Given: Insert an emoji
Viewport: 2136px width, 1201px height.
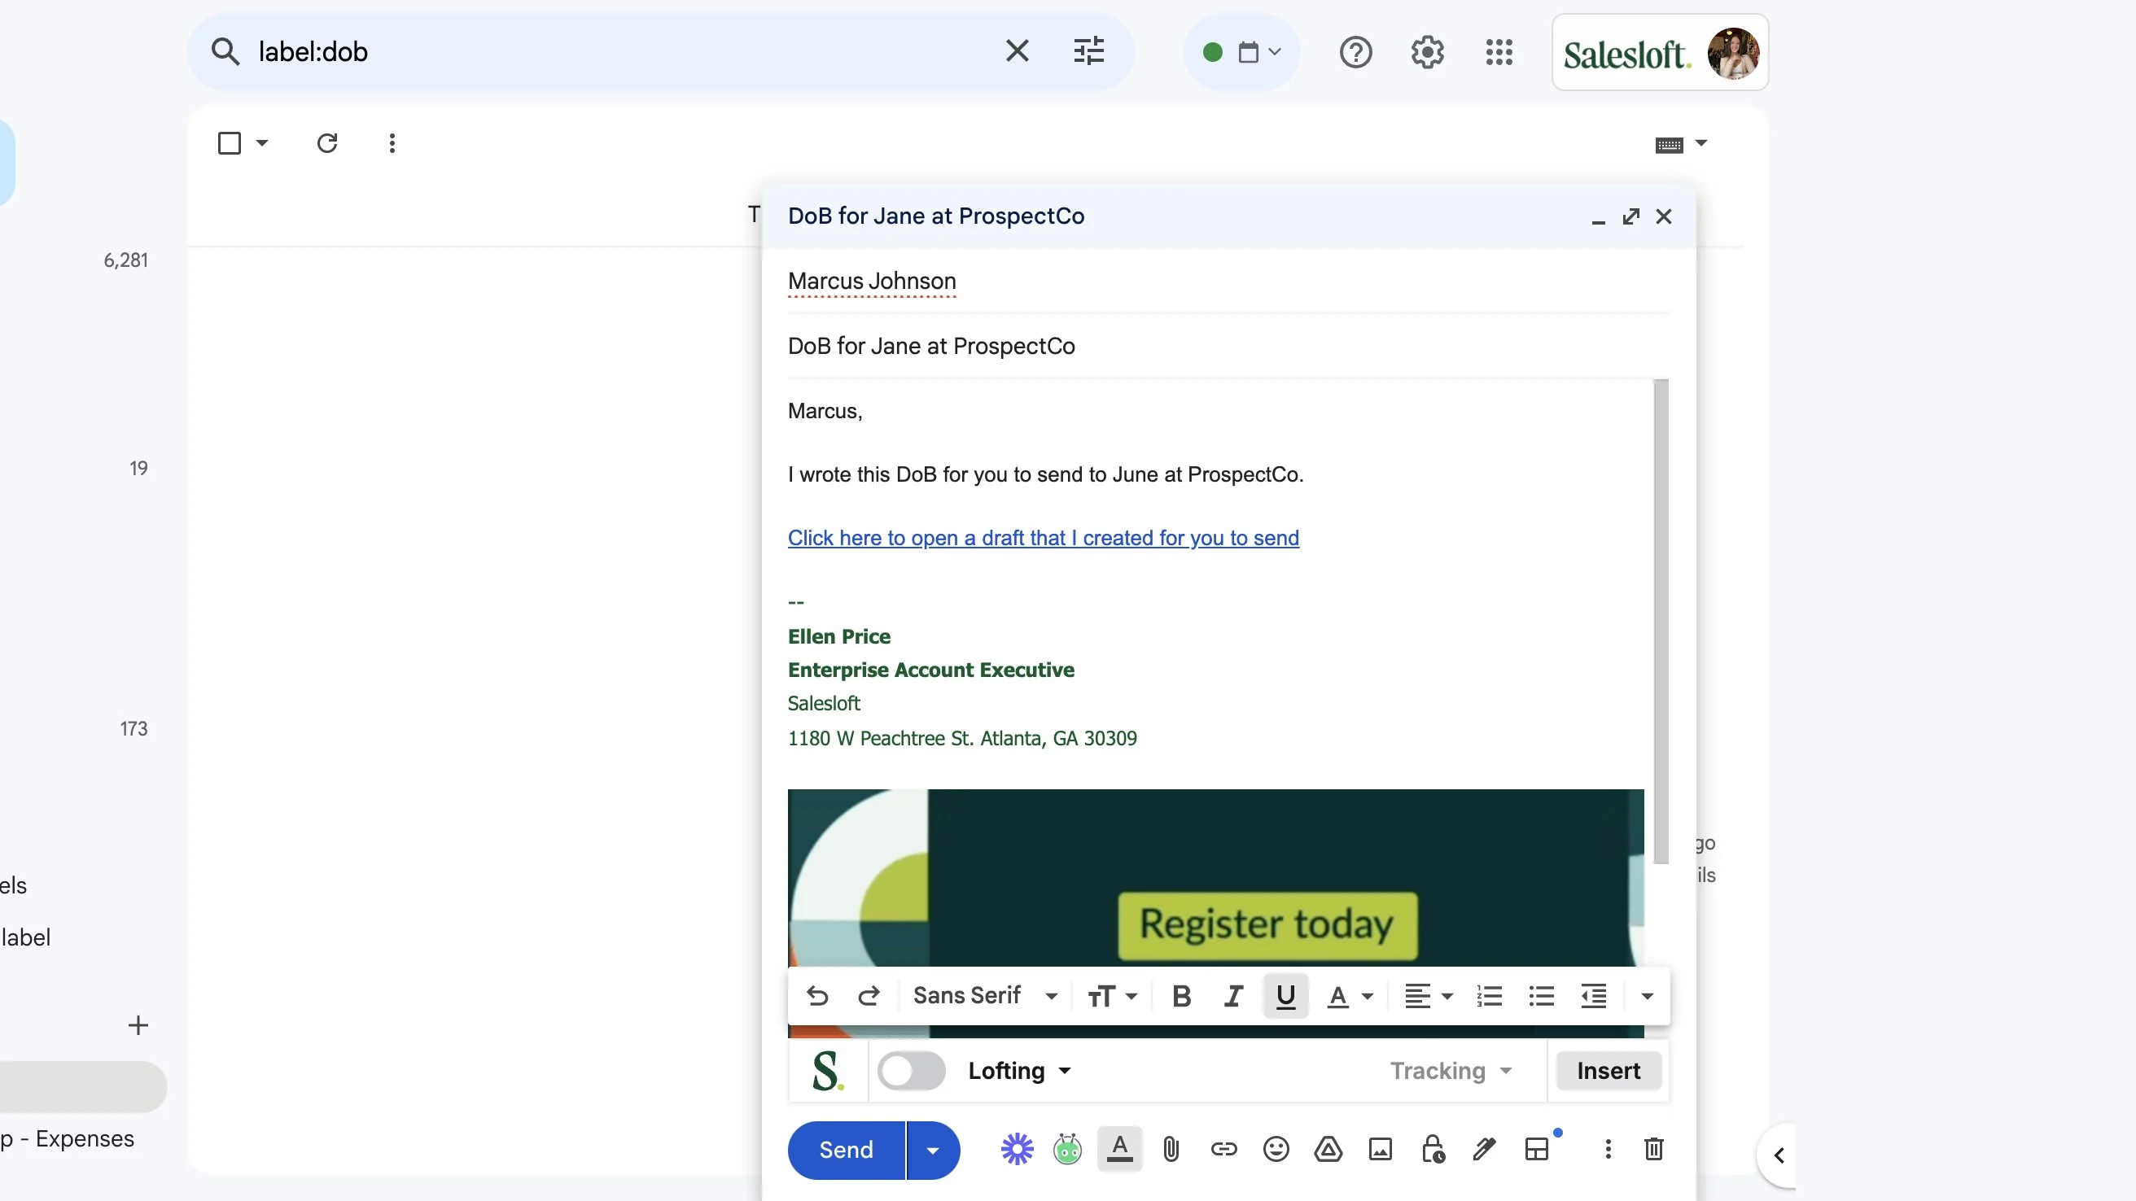Looking at the screenshot, I should 1276,1150.
